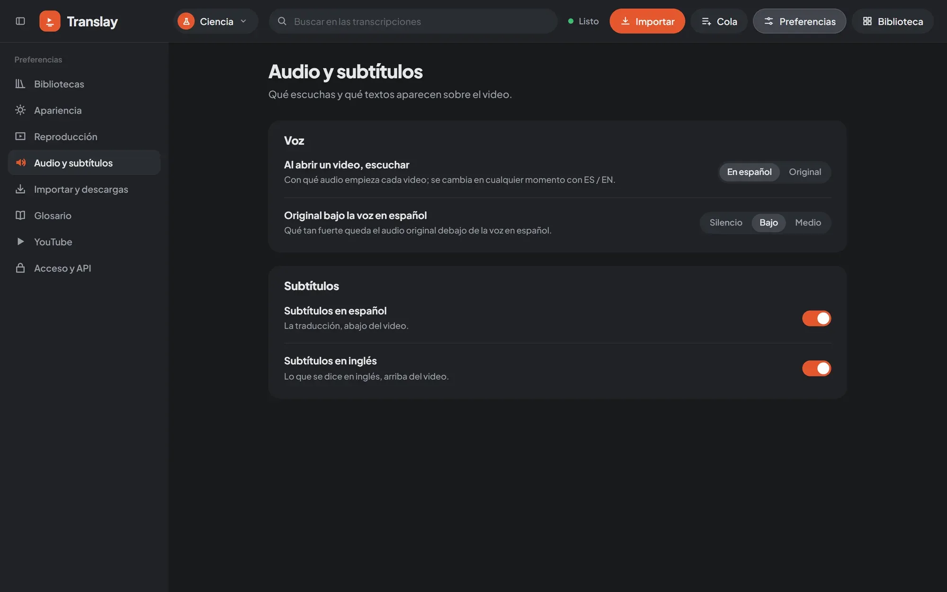947x592 pixels.
Task: Toggle Subtítulos en inglés switch
Action: (816, 368)
